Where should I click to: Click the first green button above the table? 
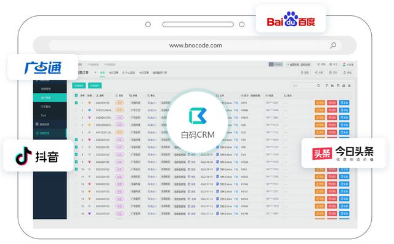pos(79,86)
